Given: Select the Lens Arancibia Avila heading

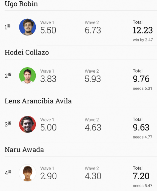Looking at the screenshot, I should [38, 101].
